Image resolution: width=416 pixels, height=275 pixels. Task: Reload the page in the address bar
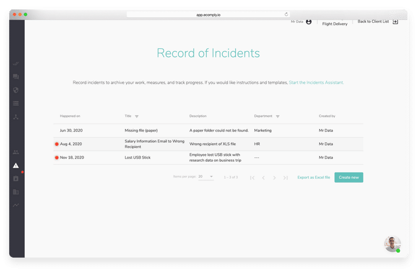point(286,14)
